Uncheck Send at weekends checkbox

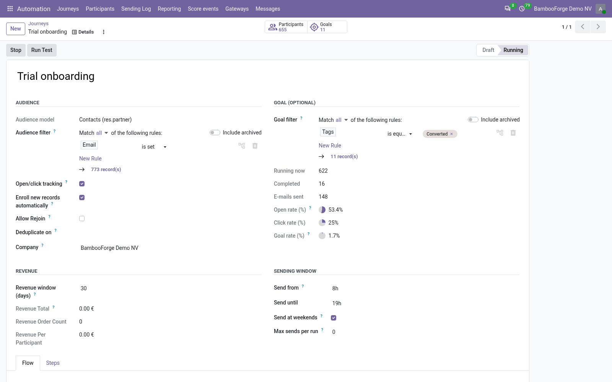coord(334,318)
